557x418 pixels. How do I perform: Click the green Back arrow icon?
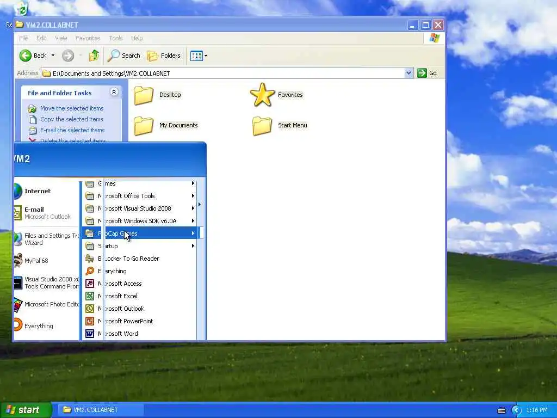click(26, 56)
